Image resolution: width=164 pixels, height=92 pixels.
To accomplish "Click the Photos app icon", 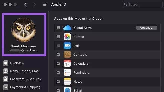I will [67, 37].
